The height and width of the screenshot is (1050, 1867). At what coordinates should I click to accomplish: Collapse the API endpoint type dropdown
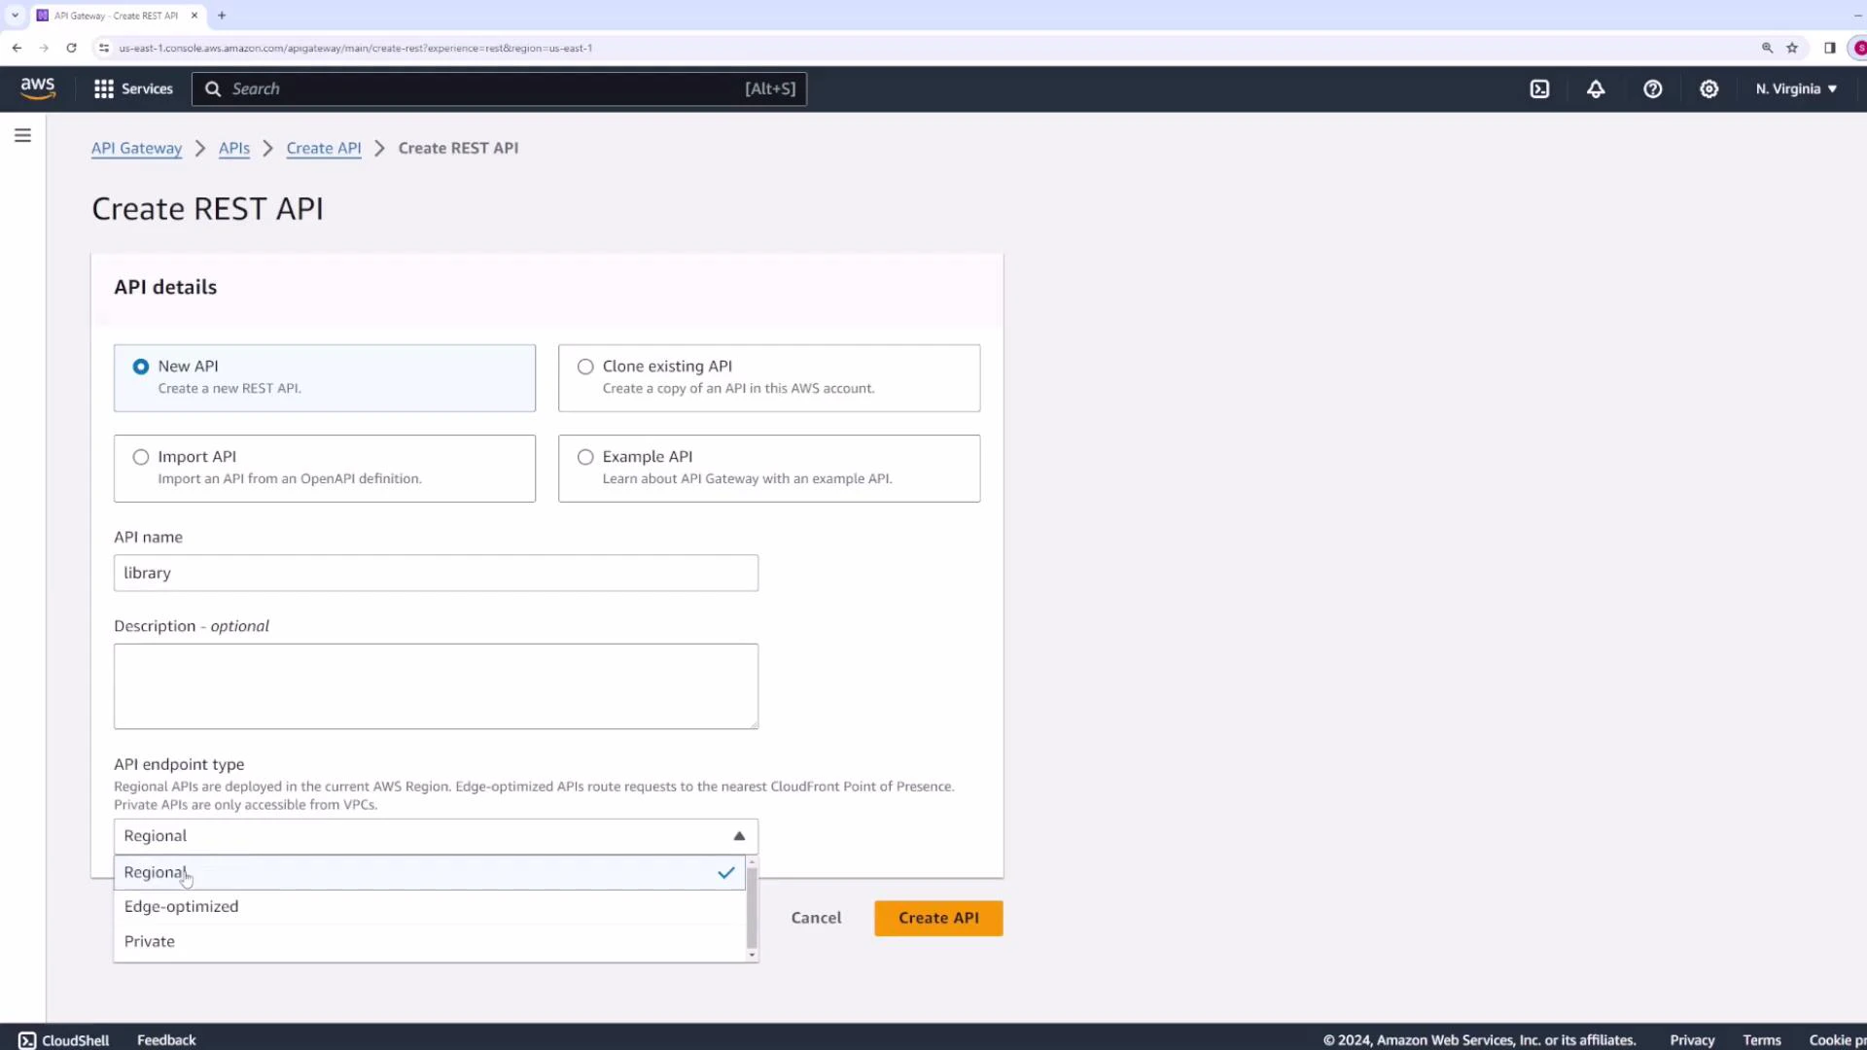[x=738, y=836]
